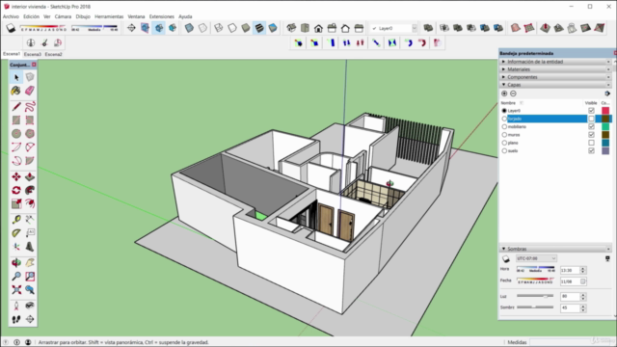The image size is (617, 347).
Task: Select the Freehand squiggle tool
Action: [30, 107]
